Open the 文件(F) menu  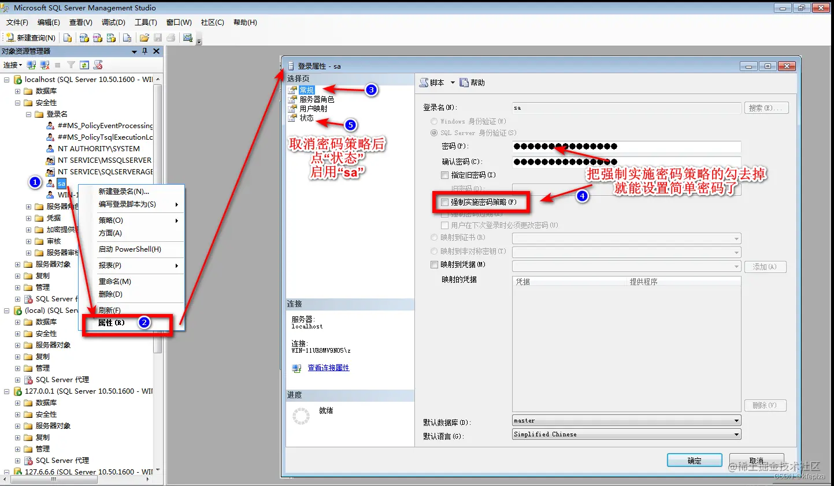(17, 23)
